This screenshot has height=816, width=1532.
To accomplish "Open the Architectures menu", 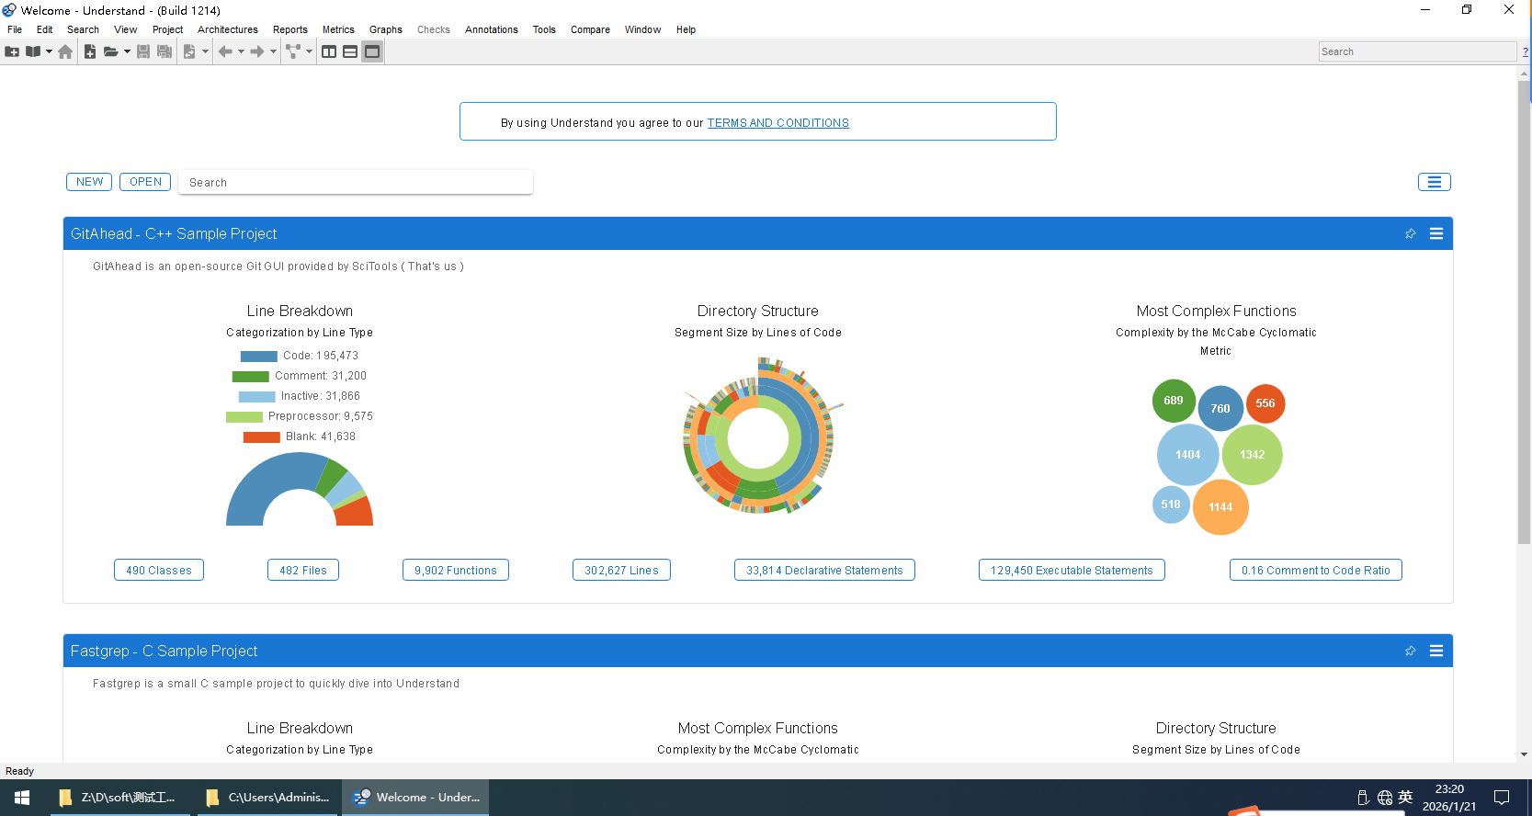I will click(227, 29).
